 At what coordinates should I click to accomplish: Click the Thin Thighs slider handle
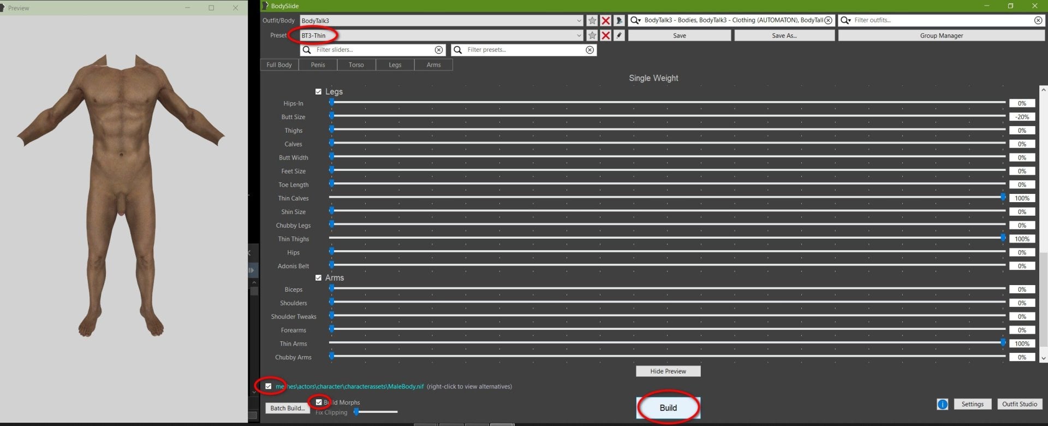(1003, 238)
